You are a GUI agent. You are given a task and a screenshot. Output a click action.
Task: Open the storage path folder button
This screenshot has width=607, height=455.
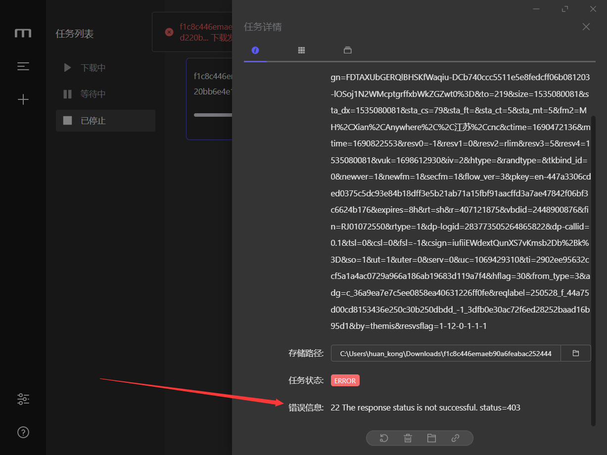[575, 353]
